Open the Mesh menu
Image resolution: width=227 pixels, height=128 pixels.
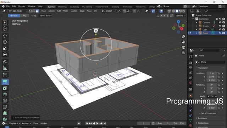[66, 11]
